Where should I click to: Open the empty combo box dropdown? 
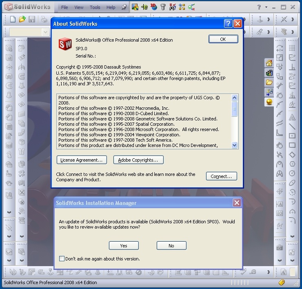45,32
